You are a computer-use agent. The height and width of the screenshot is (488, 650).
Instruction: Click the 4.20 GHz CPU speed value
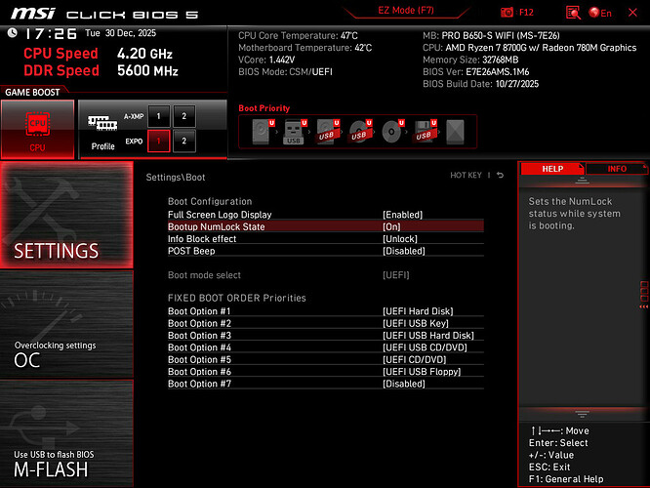coord(144,54)
